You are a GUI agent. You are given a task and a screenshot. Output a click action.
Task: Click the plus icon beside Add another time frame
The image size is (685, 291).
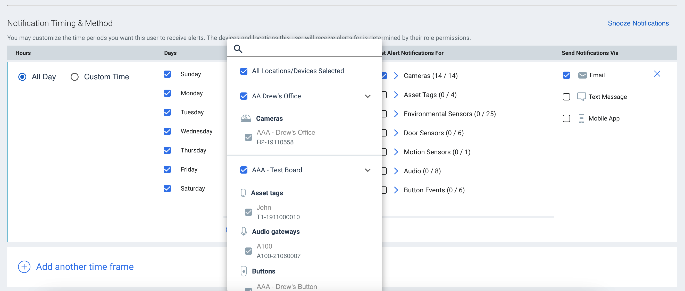coord(24,267)
